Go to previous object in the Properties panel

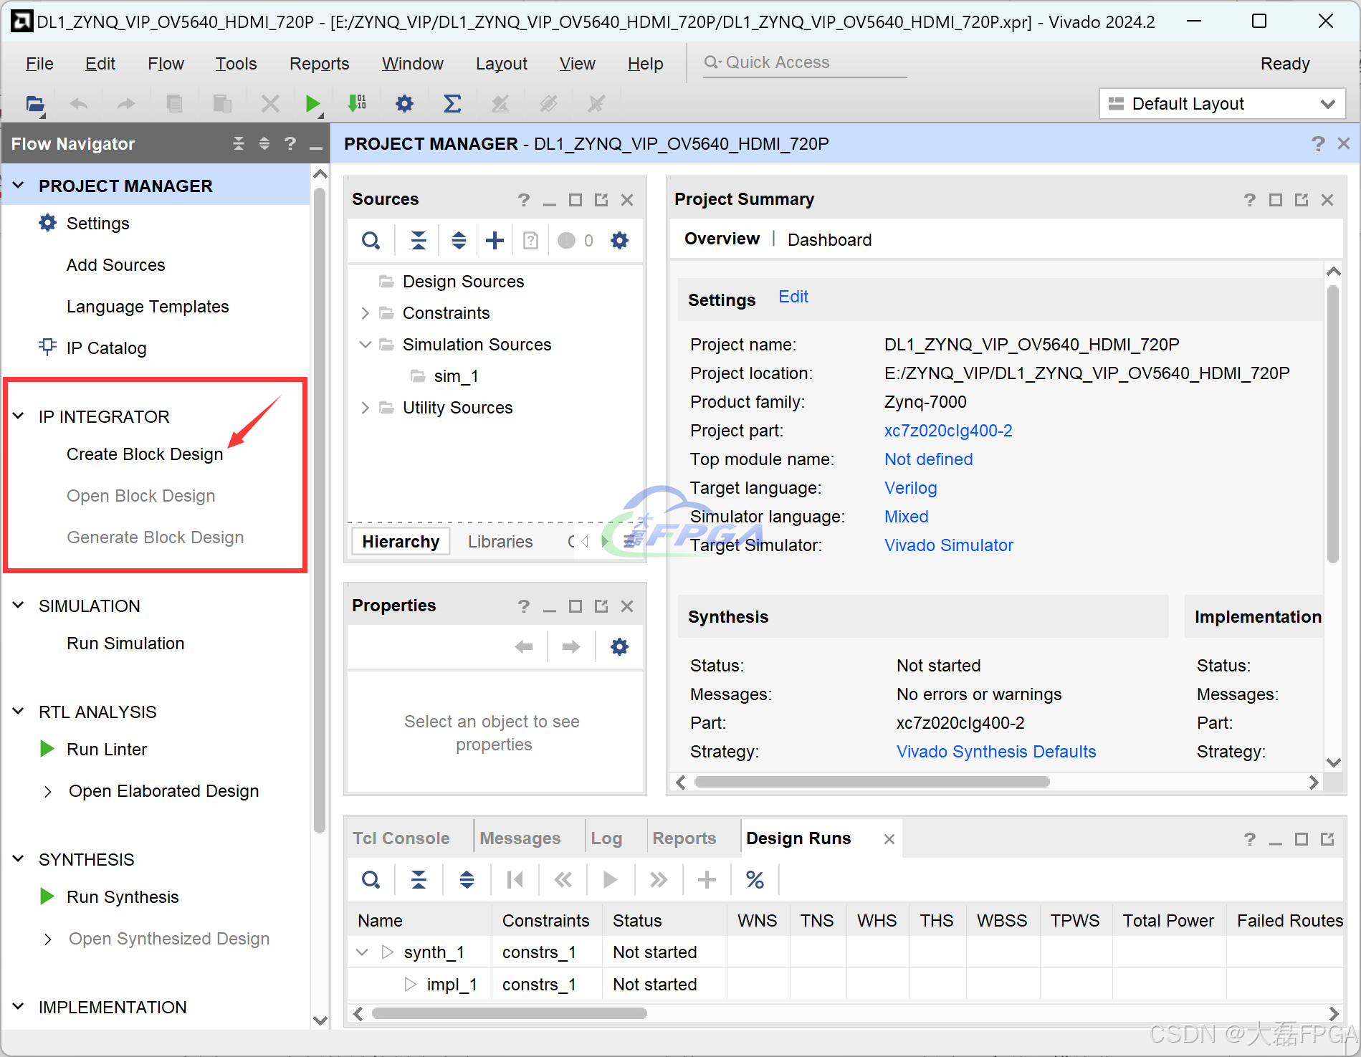[524, 647]
